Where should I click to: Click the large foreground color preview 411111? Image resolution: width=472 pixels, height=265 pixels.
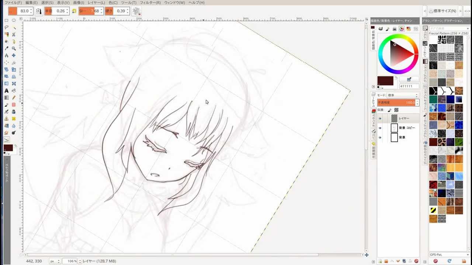point(385,81)
